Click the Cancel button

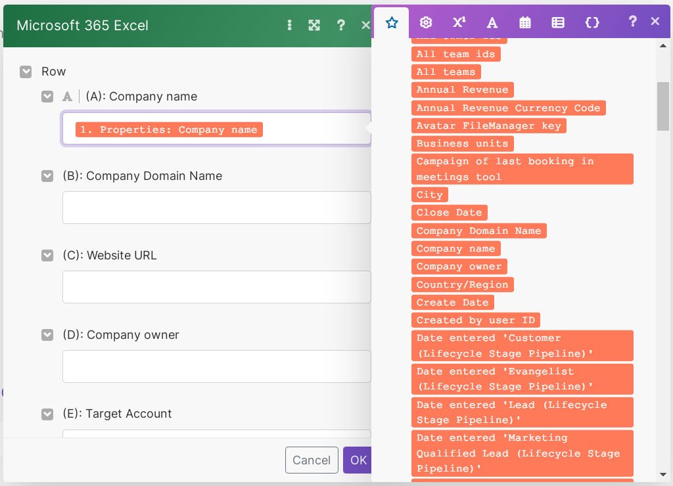(x=312, y=460)
